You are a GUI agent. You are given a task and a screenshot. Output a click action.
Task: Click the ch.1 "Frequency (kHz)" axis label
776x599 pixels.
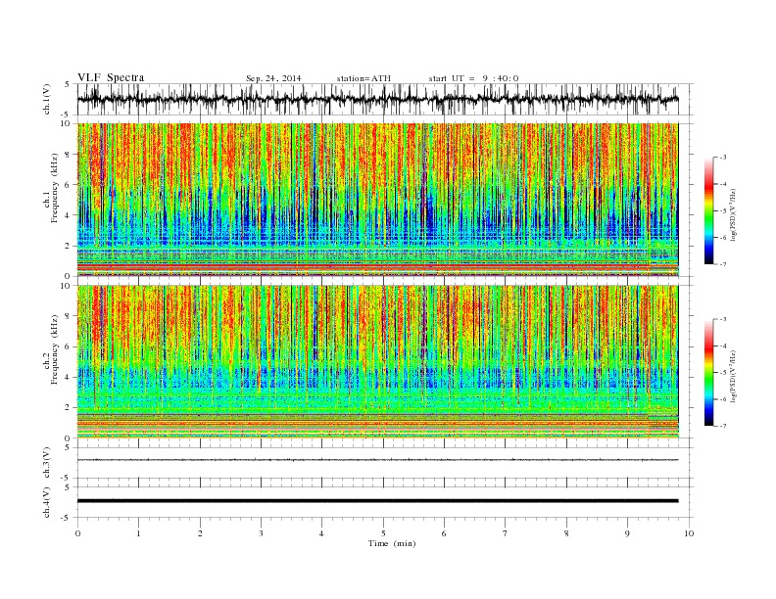coord(55,188)
